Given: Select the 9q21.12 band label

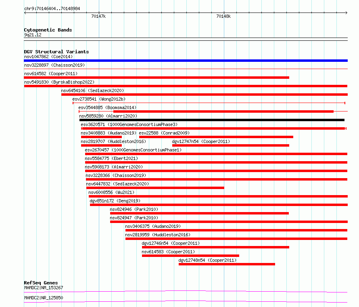Looking at the screenshot, I should (x=33, y=35).
